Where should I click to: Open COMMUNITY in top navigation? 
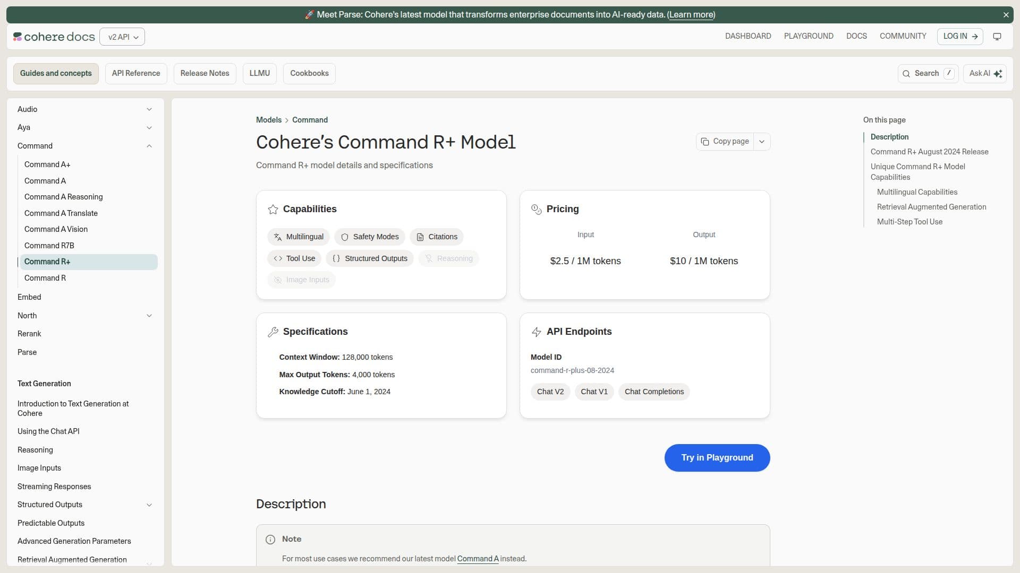[x=903, y=36]
